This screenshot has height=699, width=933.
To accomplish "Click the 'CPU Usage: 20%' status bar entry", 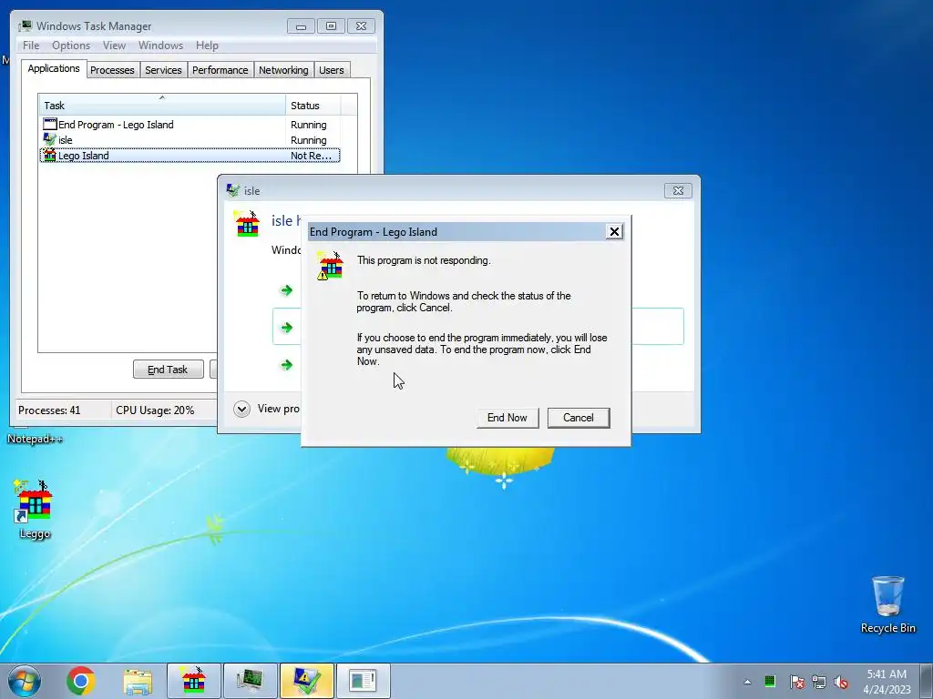I will [155, 410].
